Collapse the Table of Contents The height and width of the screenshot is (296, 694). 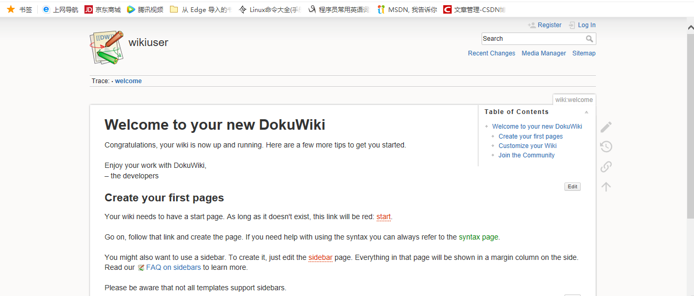(586, 112)
